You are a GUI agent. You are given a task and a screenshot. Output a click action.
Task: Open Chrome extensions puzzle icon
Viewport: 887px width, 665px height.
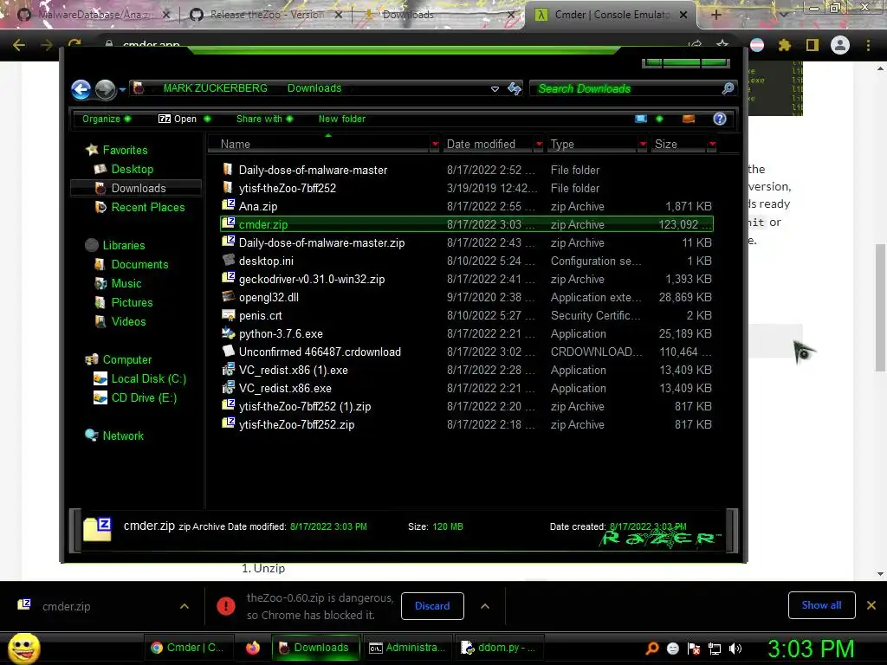point(785,45)
